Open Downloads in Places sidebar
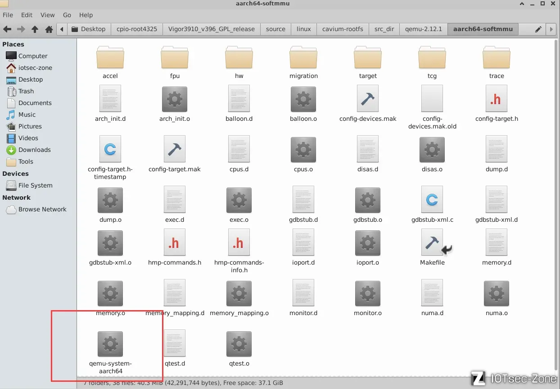This screenshot has height=389, width=560. coord(34,150)
